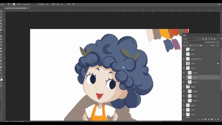
Task: Click the layer fill value field
Action: click(218, 45)
